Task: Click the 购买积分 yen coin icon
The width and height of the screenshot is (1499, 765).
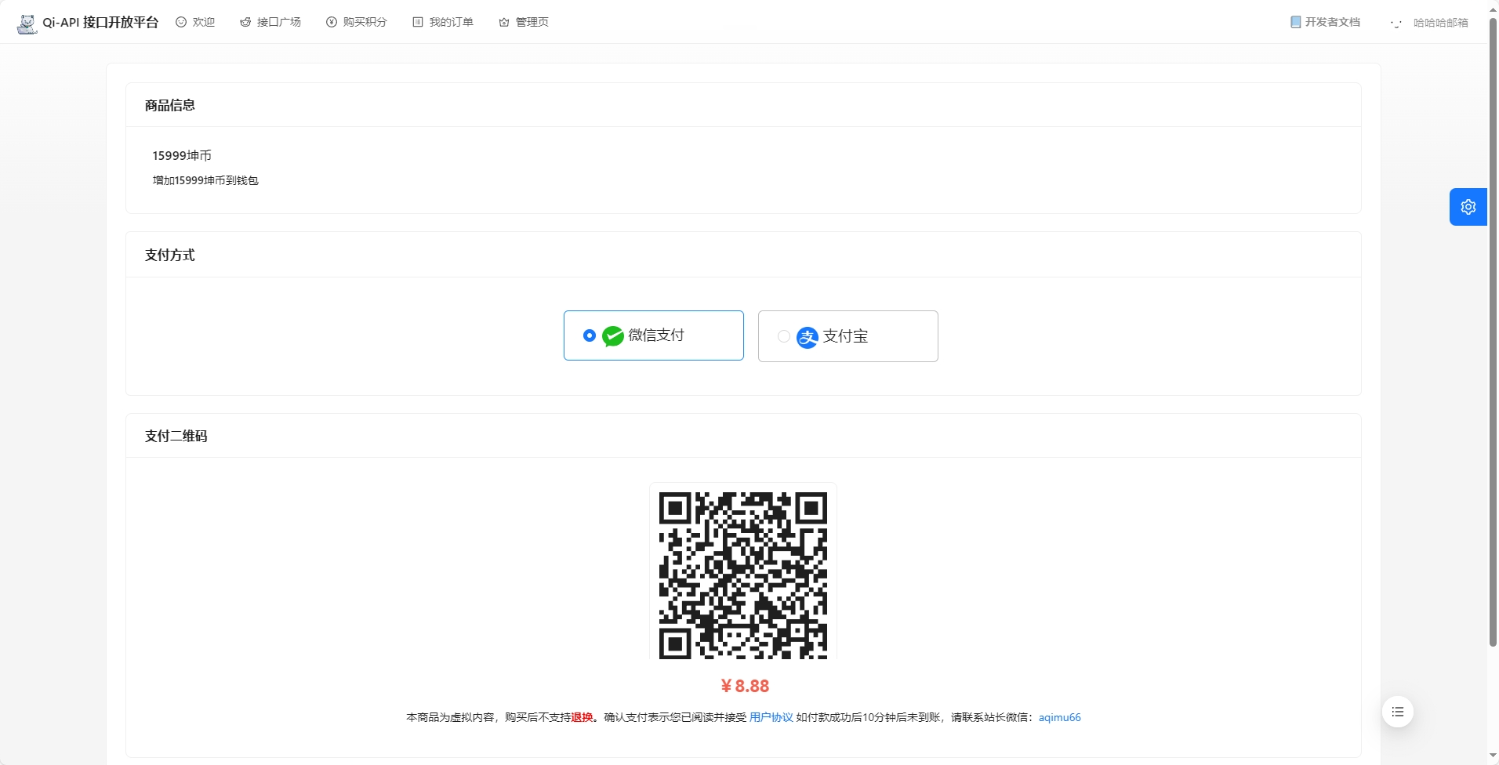Action: (x=332, y=22)
